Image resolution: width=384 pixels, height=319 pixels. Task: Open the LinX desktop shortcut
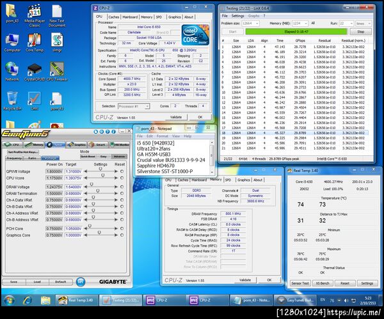35,101
